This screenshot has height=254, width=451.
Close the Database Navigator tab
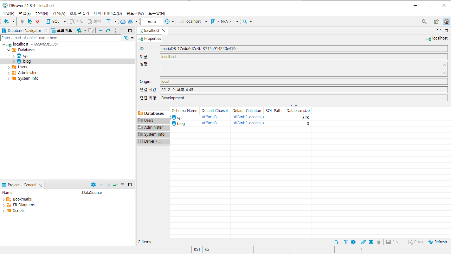pyautogui.click(x=45, y=31)
